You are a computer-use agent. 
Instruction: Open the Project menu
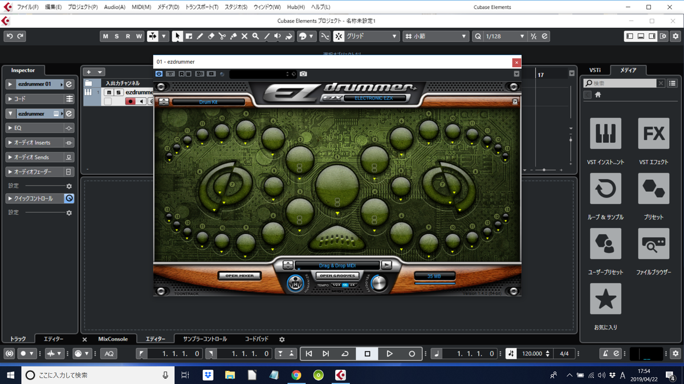pyautogui.click(x=83, y=7)
